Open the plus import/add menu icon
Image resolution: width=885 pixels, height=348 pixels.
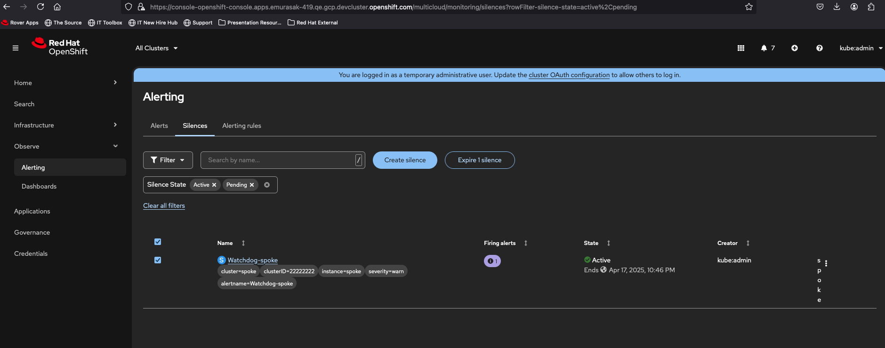click(x=795, y=48)
